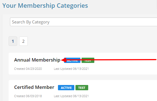Click the red arrow's pointed head
The height and width of the screenshot is (101, 157).
tap(64, 60)
